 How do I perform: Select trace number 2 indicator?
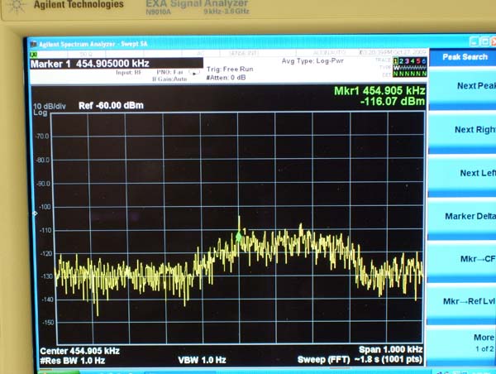point(401,60)
